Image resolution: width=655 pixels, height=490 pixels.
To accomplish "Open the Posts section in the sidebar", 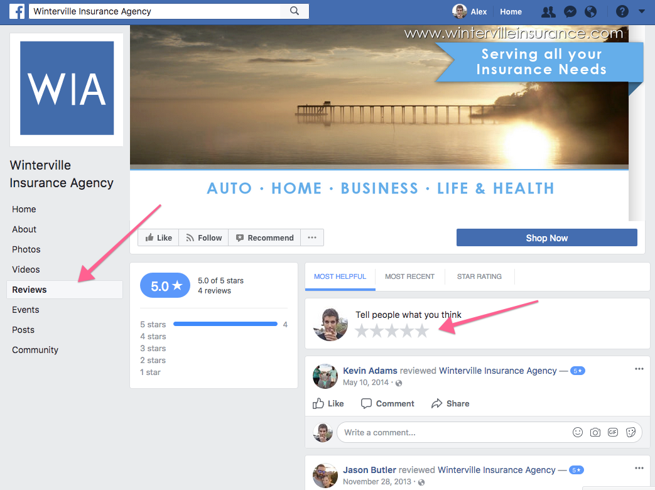I will tap(23, 330).
